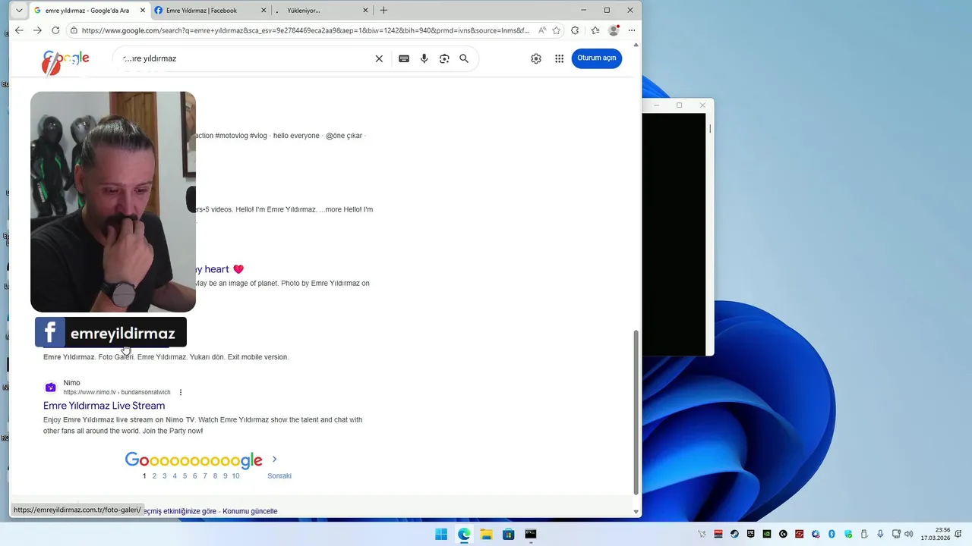This screenshot has height=546, width=972.
Task: Open more options for the Nimo result
Action: coord(181,392)
